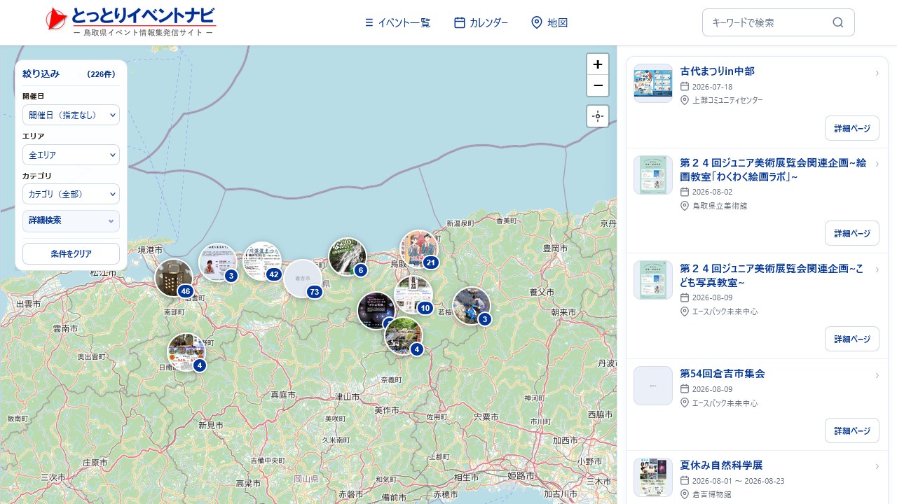Open the cluster marker labeled 42

263,261
